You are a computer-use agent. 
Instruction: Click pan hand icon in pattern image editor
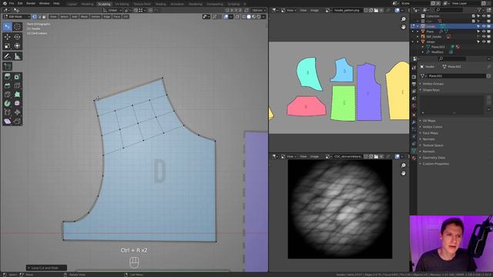tap(404, 27)
